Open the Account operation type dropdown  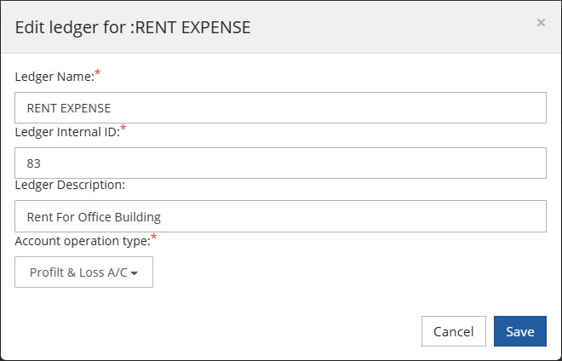pyautogui.click(x=83, y=272)
